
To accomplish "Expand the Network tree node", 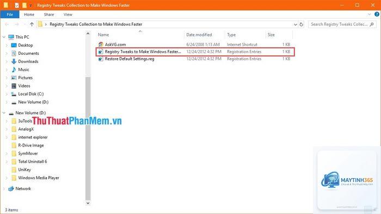I will (x=4, y=188).
